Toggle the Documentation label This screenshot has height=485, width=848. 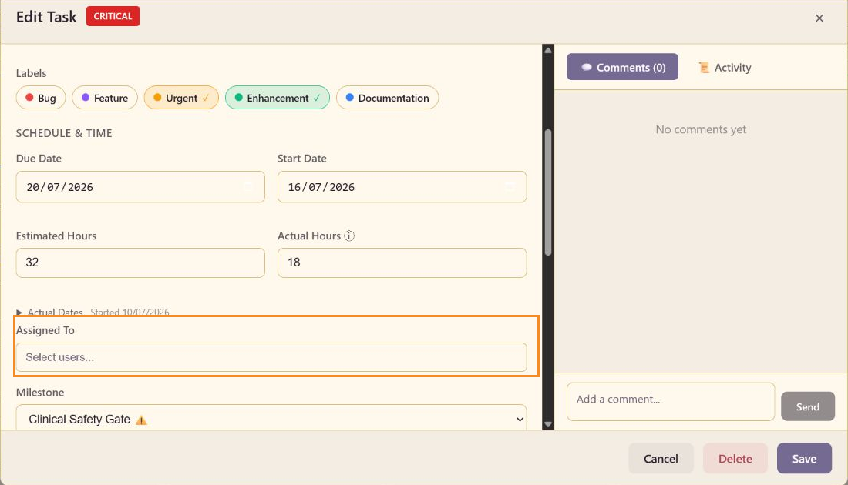pos(387,98)
